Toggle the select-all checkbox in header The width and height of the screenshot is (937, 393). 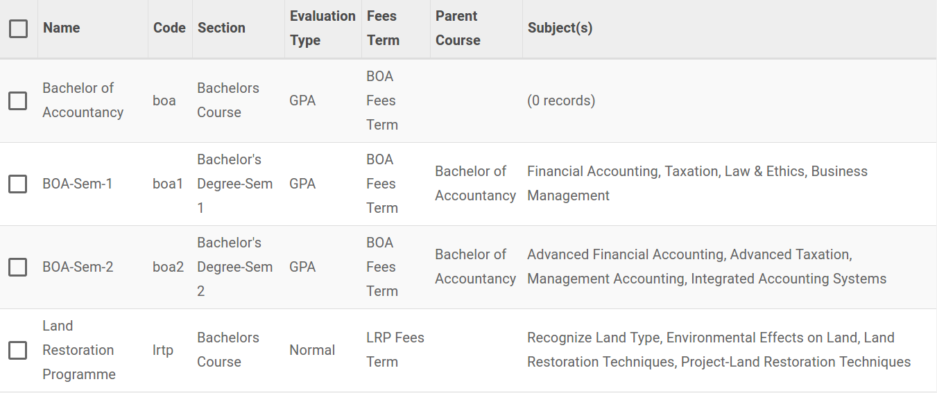18,28
